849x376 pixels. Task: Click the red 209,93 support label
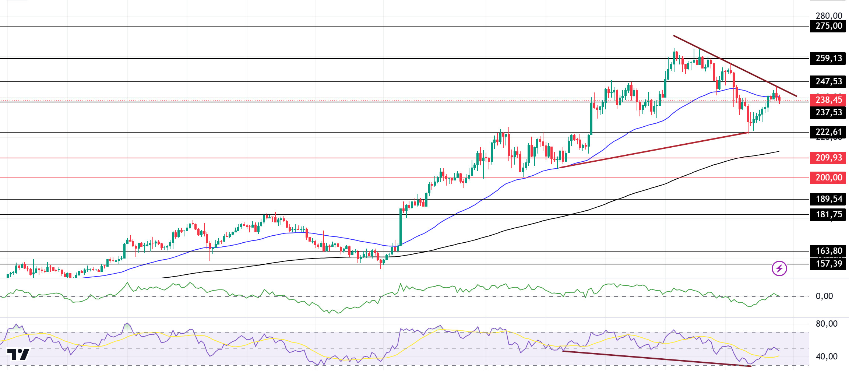click(x=828, y=158)
